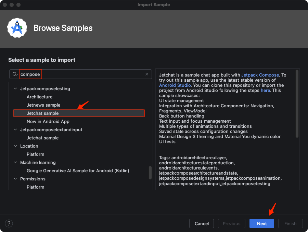Clear the compose search text
The width and height of the screenshot is (308, 232).
pos(147,74)
